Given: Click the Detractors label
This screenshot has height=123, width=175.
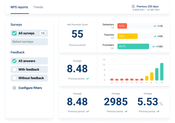Looking at the screenshot, I should coord(108,24).
